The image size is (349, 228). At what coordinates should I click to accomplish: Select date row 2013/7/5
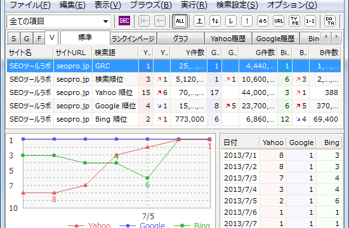282,201
